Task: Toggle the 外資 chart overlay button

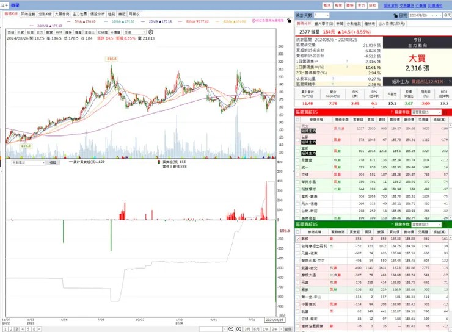Action: coord(21,32)
